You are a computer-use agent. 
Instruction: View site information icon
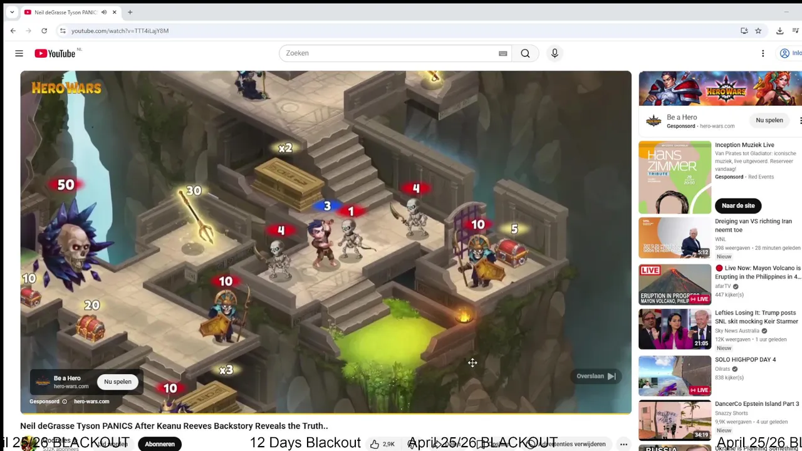coord(62,31)
